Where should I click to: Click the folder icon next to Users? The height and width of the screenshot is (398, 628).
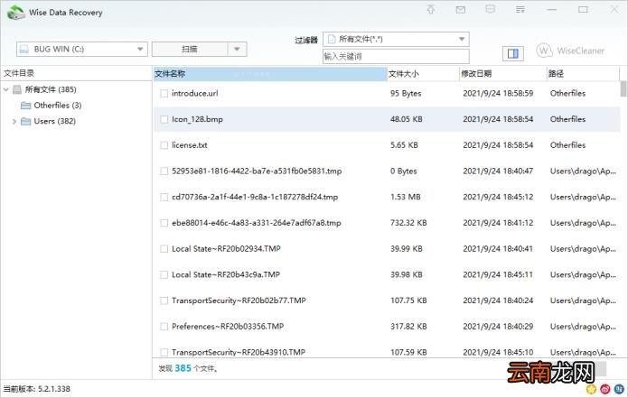pyautogui.click(x=25, y=121)
